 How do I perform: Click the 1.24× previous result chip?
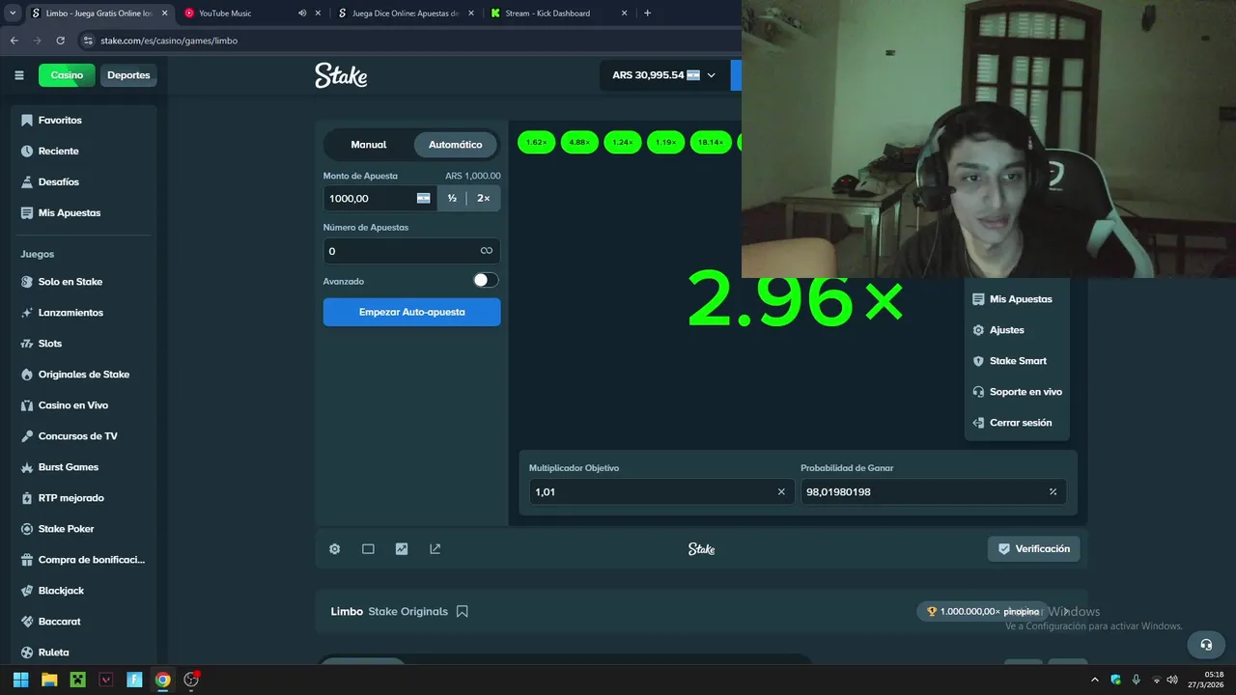point(623,142)
